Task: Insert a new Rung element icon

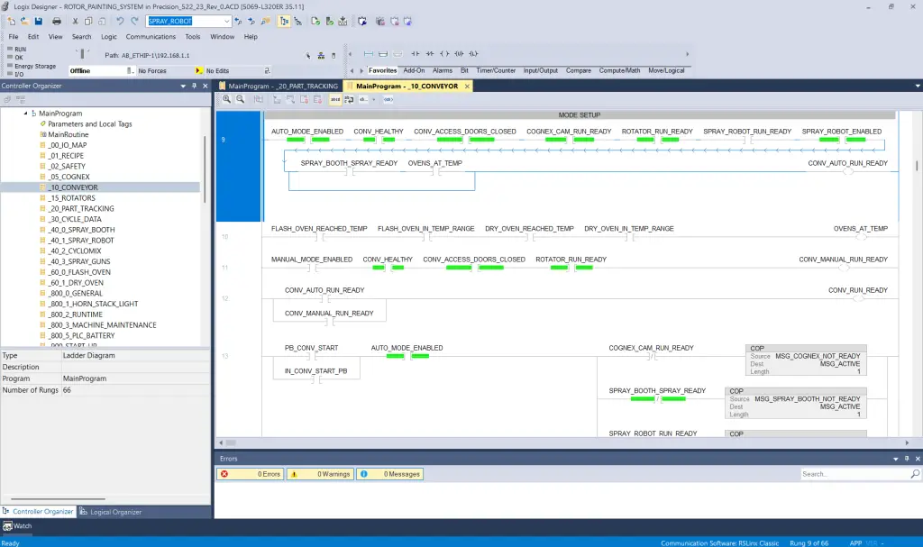Action: pyautogui.click(x=369, y=53)
